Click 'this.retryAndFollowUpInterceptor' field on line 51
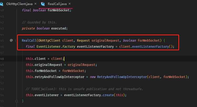This screenshot has height=107, width=197. click(x=55, y=77)
